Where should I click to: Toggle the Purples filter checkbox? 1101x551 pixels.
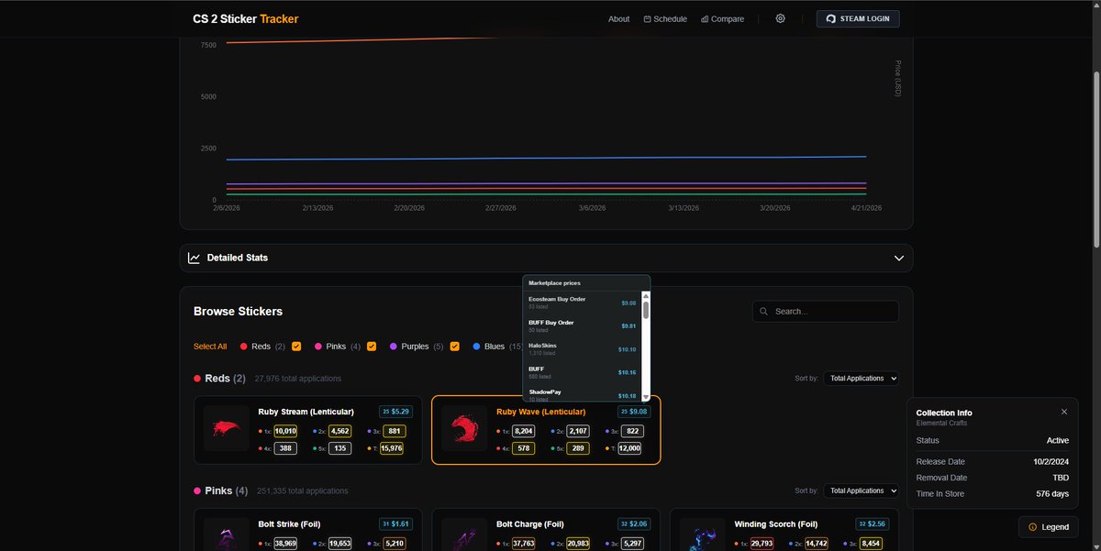(454, 347)
